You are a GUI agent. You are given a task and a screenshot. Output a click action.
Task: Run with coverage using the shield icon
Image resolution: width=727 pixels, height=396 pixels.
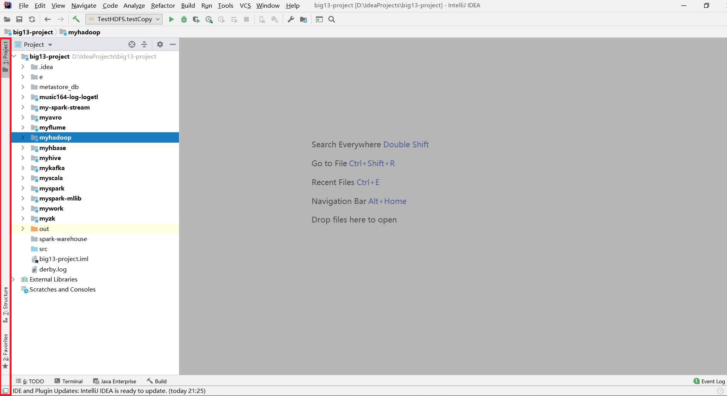coord(196,19)
